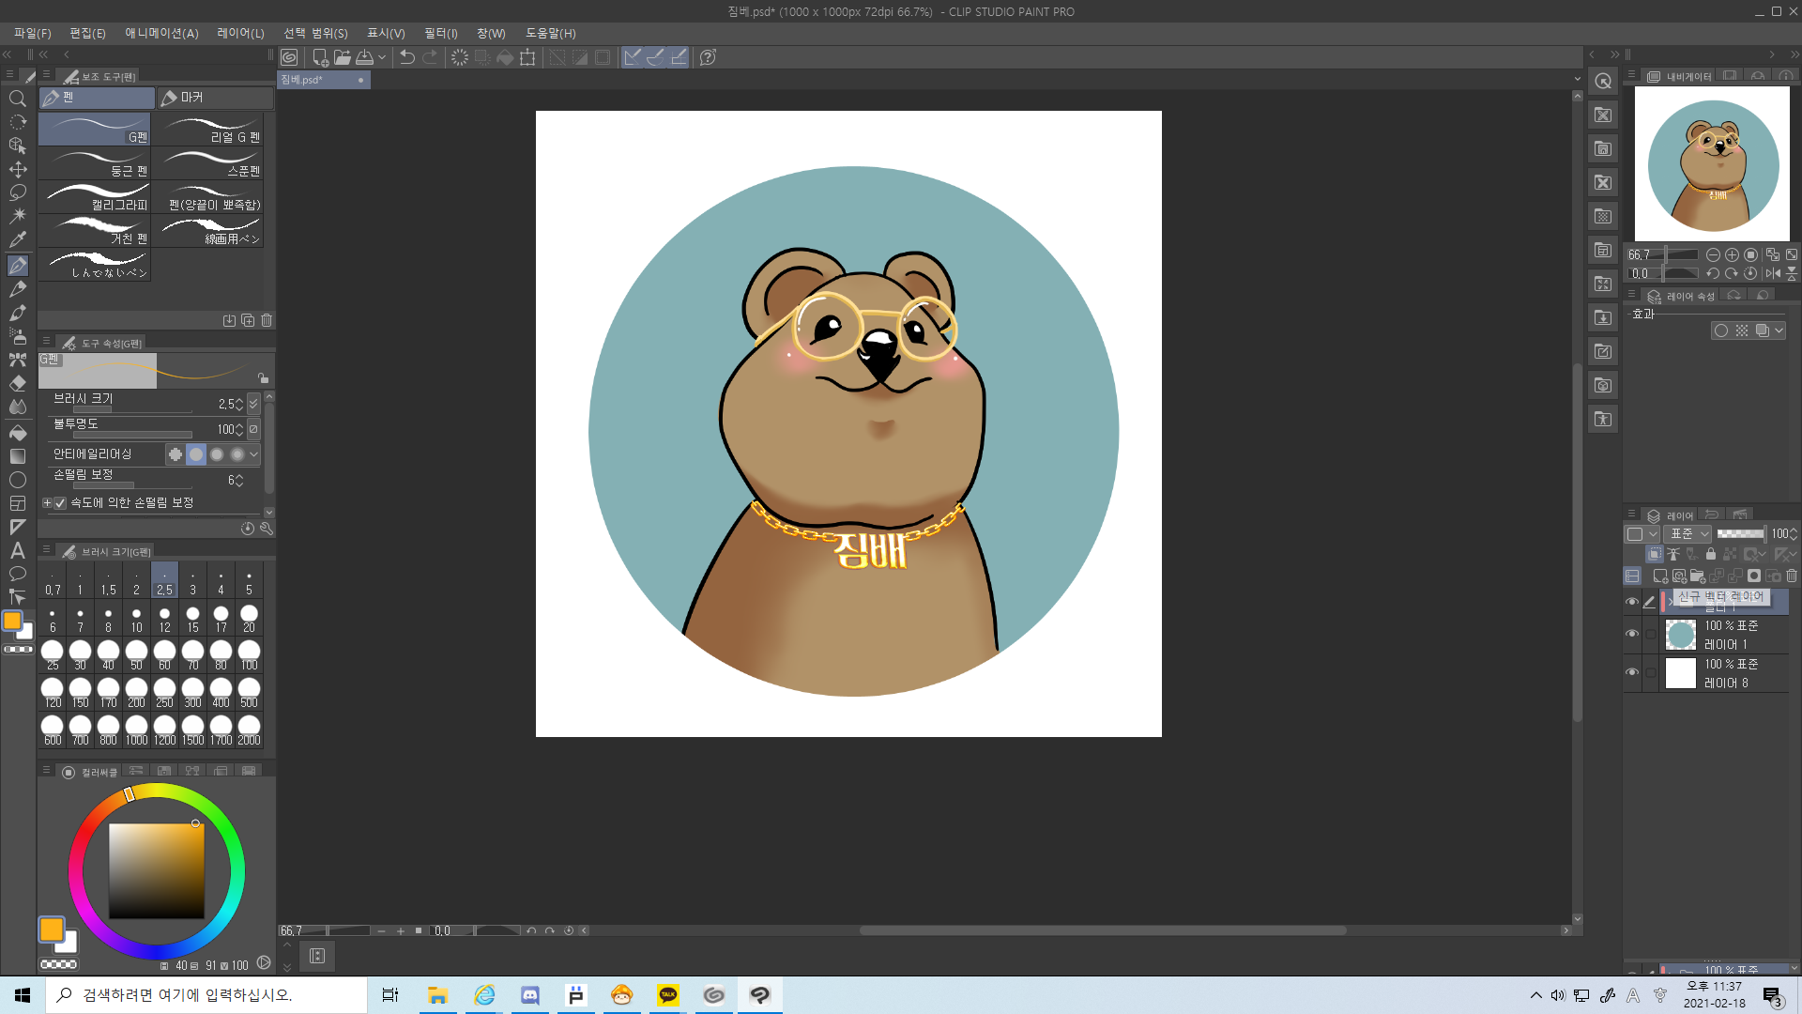1802x1014 pixels.
Task: Select the Text tool
Action: point(17,550)
